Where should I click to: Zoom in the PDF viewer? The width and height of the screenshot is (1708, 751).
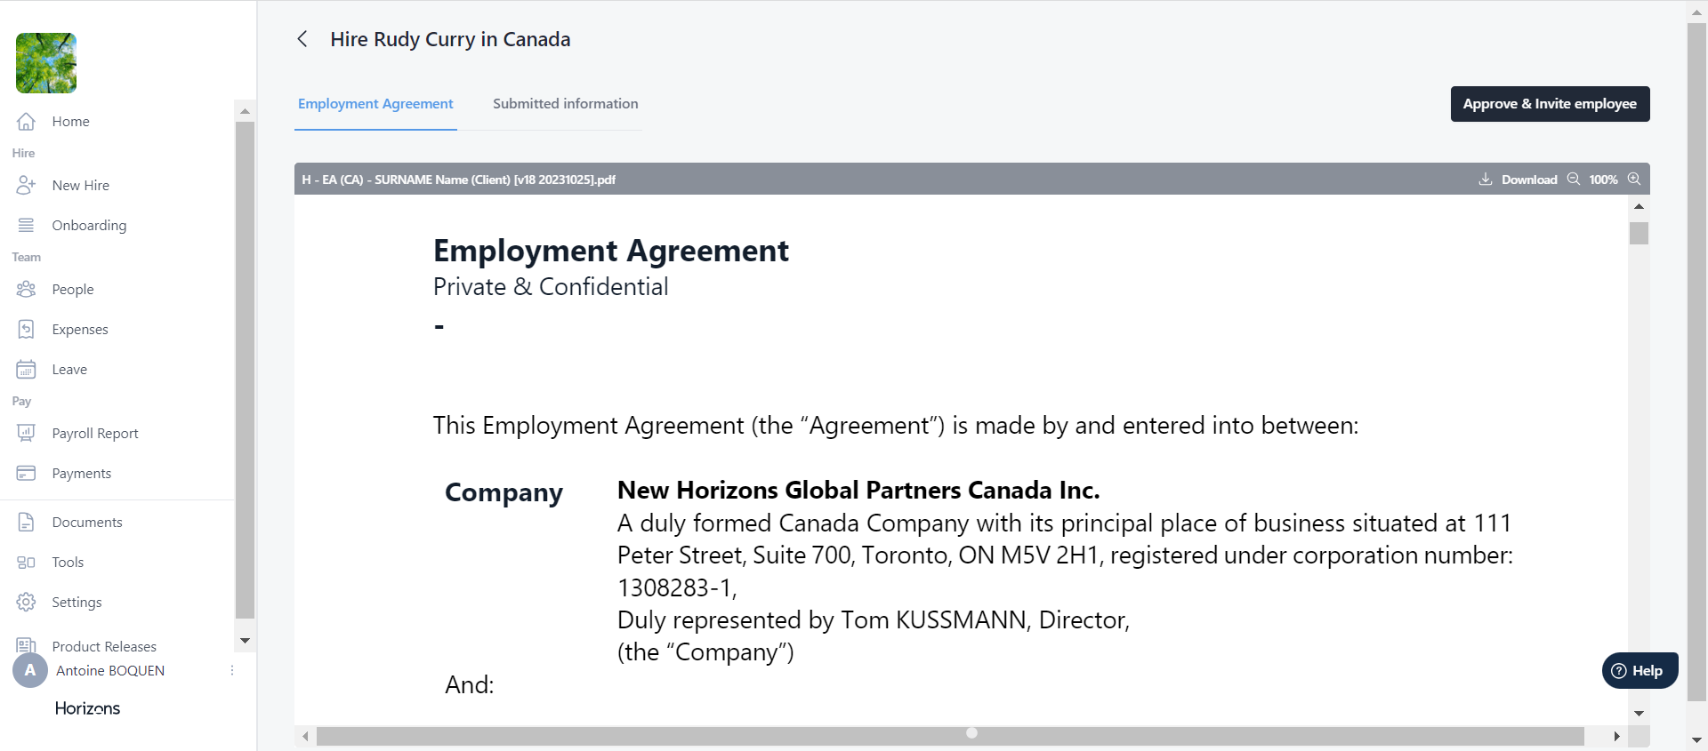1634,180
